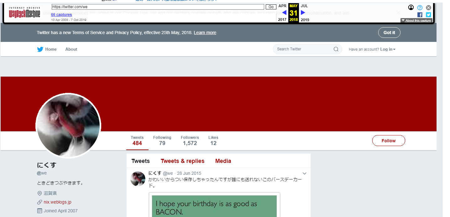Click the Wayback Machine logo
The width and height of the screenshot is (450, 217).
24,13
